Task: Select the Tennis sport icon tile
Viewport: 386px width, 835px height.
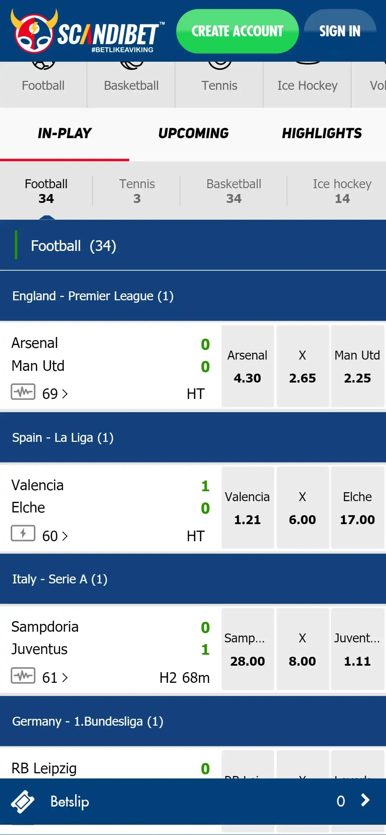Action: pos(219,84)
